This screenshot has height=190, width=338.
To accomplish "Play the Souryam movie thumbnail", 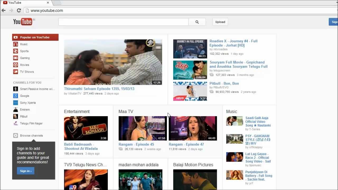I will [x=190, y=70].
